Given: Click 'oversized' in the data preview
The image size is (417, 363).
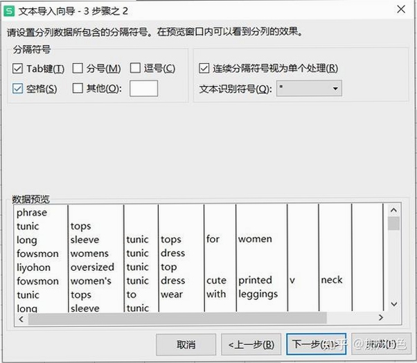Looking at the screenshot, I should click(x=92, y=267).
